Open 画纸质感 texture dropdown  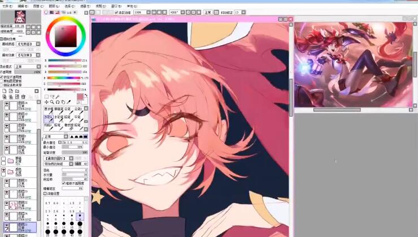[x=38, y=44]
